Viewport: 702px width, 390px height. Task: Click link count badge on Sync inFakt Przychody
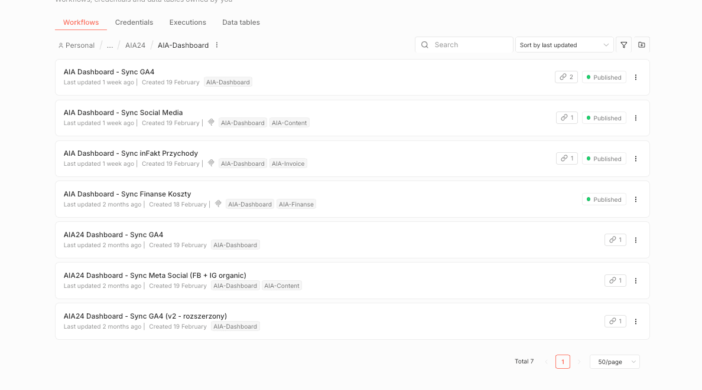pyautogui.click(x=567, y=158)
